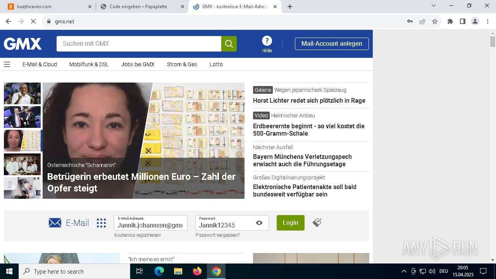Screen dimensions: 496x279
Task: Click the E-Mail envelope icon
Action: click(55, 223)
